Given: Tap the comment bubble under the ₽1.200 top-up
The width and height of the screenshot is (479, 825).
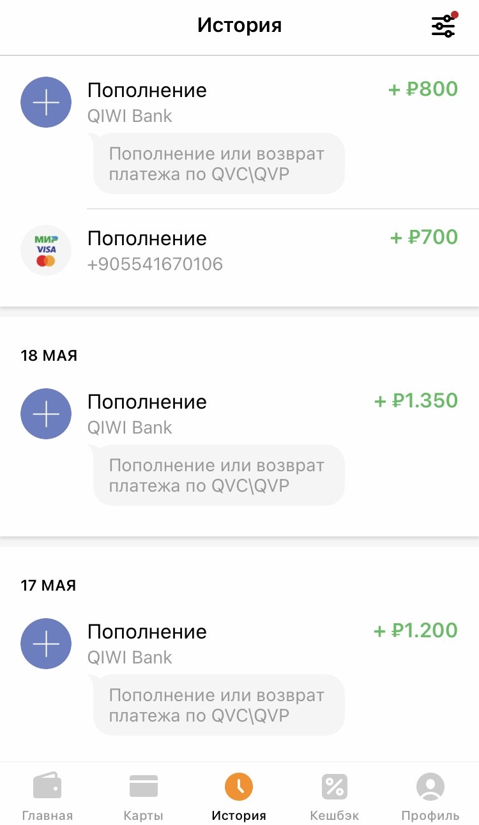Looking at the screenshot, I should click(218, 705).
